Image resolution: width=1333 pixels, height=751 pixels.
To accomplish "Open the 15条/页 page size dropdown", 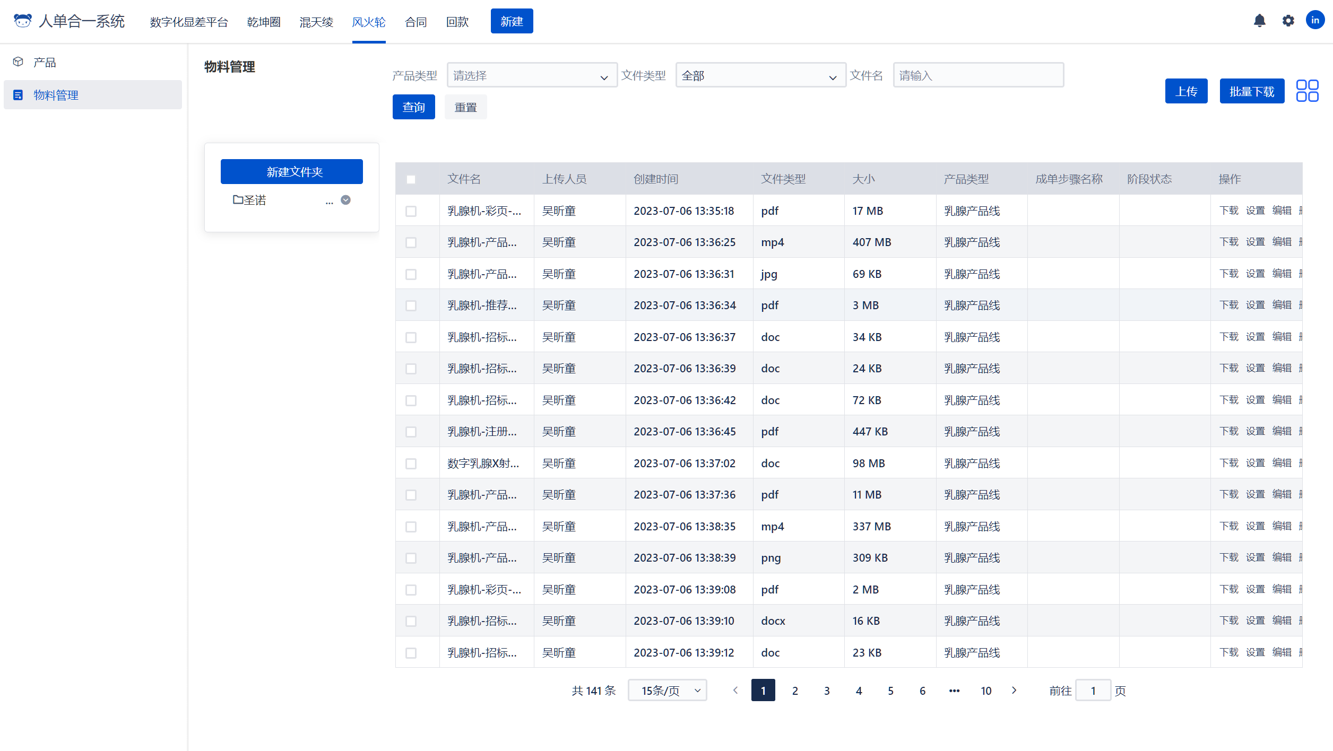I will pyautogui.click(x=667, y=690).
